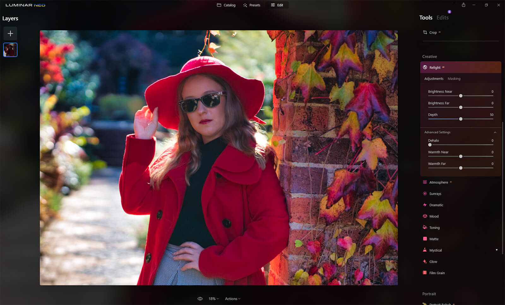Viewport: 505px width, 305px height.
Task: Collapse the Advanced Settings section
Action: point(495,132)
